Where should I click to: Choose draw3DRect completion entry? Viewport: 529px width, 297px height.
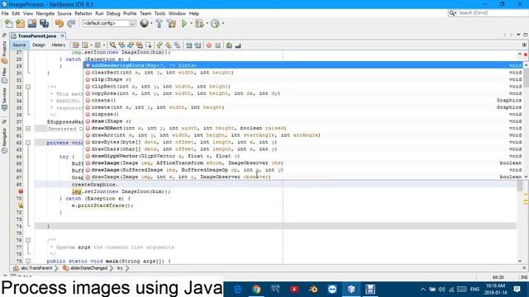[303, 128]
